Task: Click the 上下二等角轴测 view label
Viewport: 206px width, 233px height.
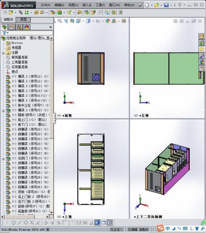Action: pos(149,217)
